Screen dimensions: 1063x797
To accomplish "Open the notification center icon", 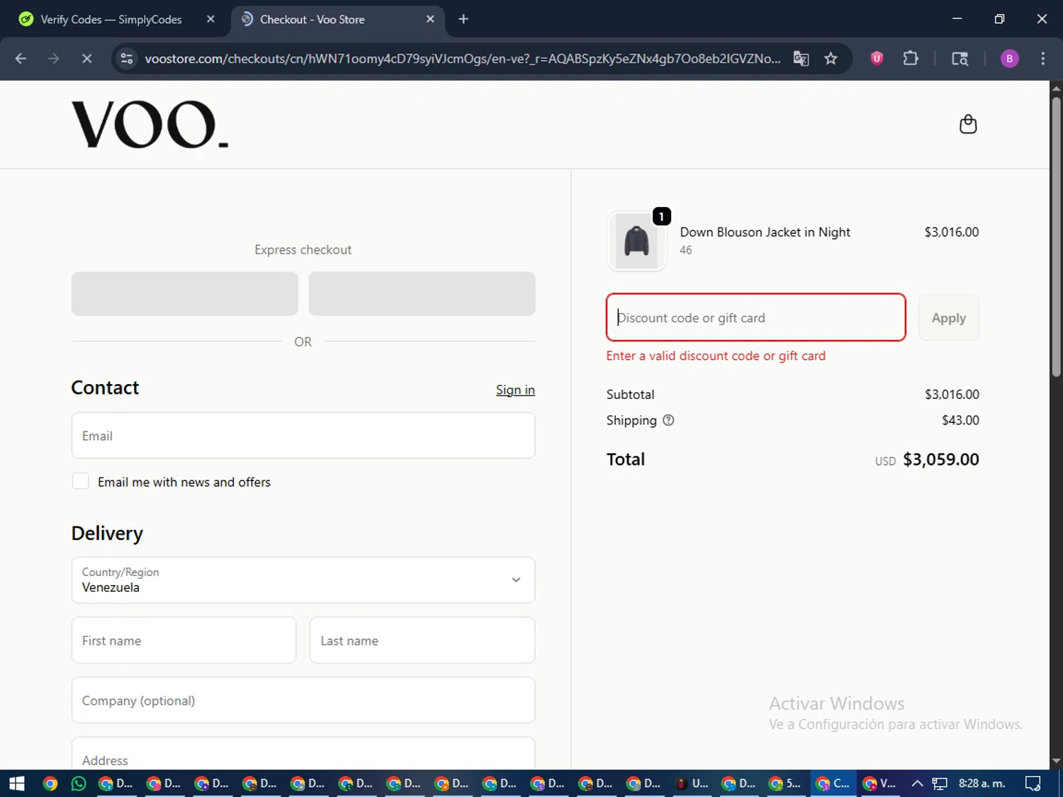I will pos(1033,784).
